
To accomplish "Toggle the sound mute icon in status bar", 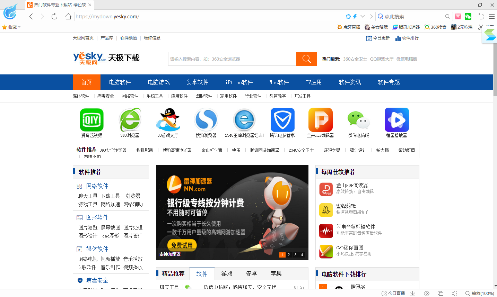I will (x=454, y=293).
